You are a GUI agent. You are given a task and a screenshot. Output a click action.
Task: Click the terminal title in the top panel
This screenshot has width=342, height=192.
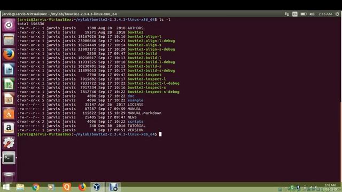[59, 14]
